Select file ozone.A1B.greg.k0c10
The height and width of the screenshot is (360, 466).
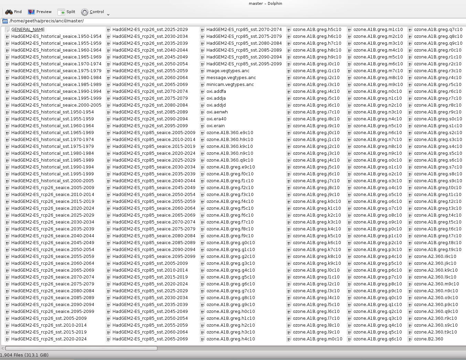317,201
